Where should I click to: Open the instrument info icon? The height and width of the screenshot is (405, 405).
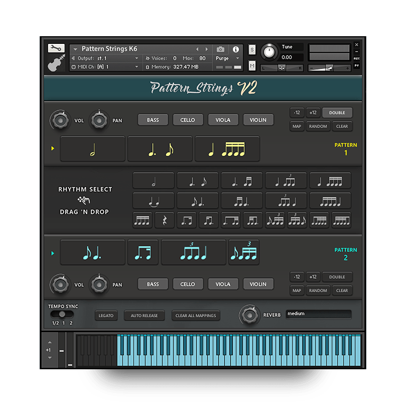[235, 49]
